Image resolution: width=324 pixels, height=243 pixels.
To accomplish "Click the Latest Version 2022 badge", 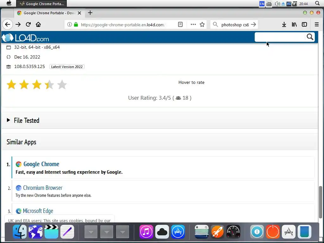I will [x=67, y=67].
